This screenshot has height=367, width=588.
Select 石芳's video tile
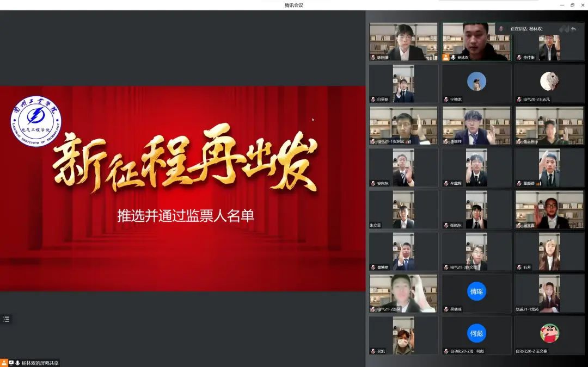pyautogui.click(x=549, y=252)
